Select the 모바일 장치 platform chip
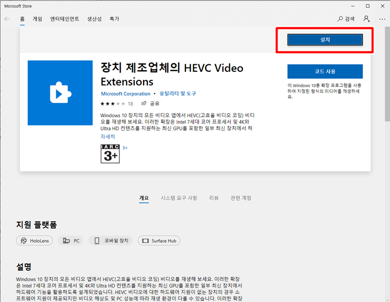 click(110, 240)
